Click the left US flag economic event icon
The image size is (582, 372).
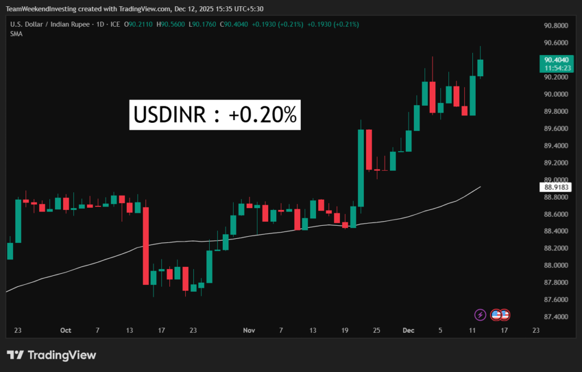pos(496,314)
